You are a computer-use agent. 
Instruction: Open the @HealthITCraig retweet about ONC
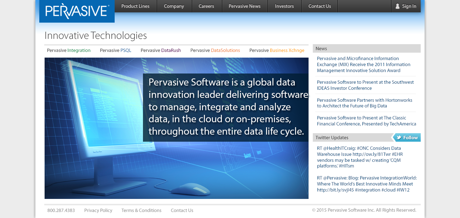click(x=360, y=157)
